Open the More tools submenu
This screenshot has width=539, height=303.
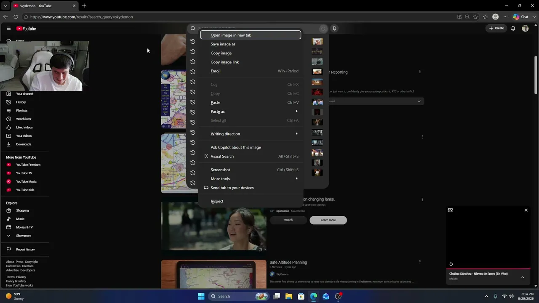pyautogui.click(x=251, y=179)
